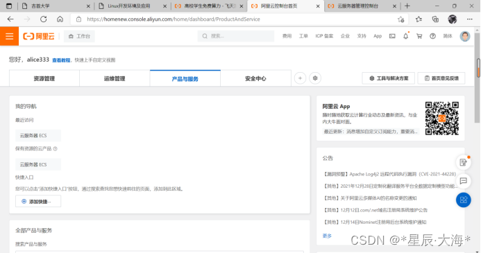
Task: Switch to 安全中心 tab
Action: 255,79
